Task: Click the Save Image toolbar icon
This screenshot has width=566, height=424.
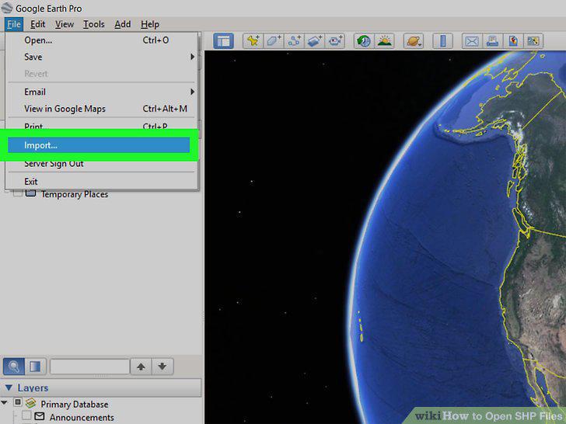Action: coord(513,41)
